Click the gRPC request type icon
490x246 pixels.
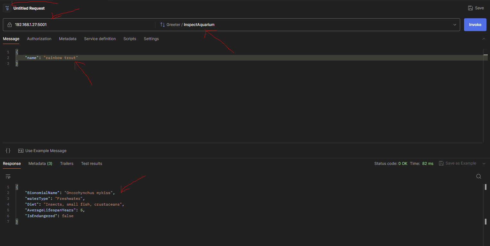(x=7, y=8)
